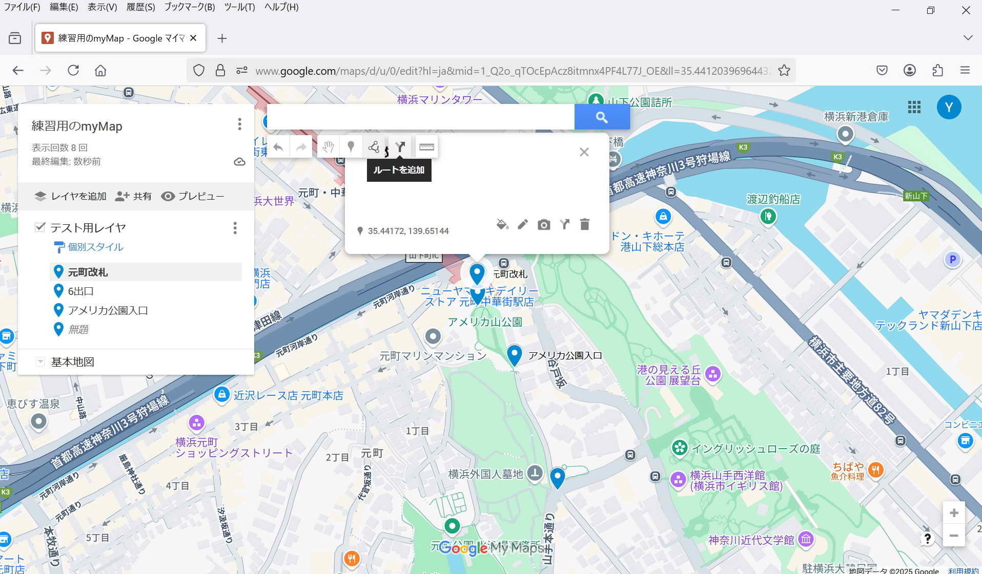The height and width of the screenshot is (574, 982).
Task: Open the style paint bucket in popup
Action: [502, 224]
